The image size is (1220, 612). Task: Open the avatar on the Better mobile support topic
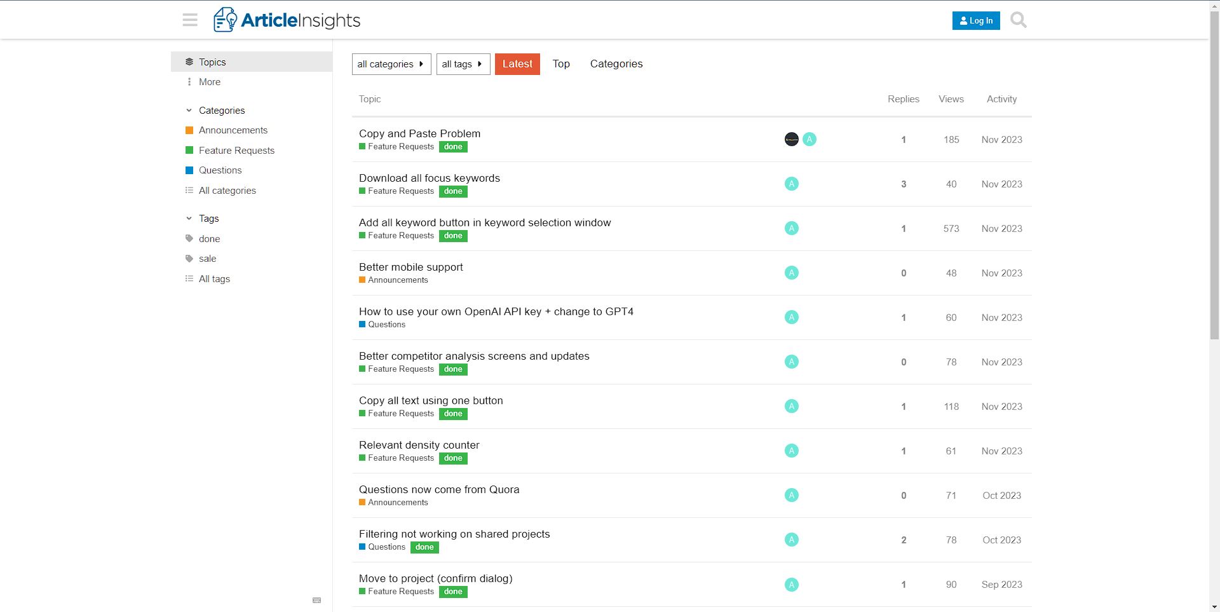(791, 273)
